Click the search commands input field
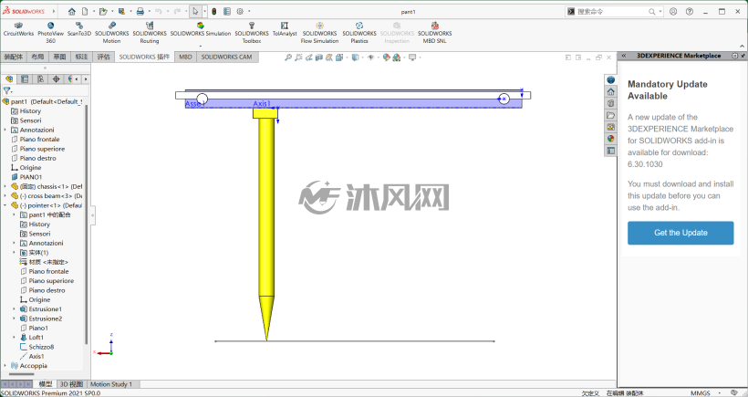Viewport: 748px width, 397px height. point(611,12)
